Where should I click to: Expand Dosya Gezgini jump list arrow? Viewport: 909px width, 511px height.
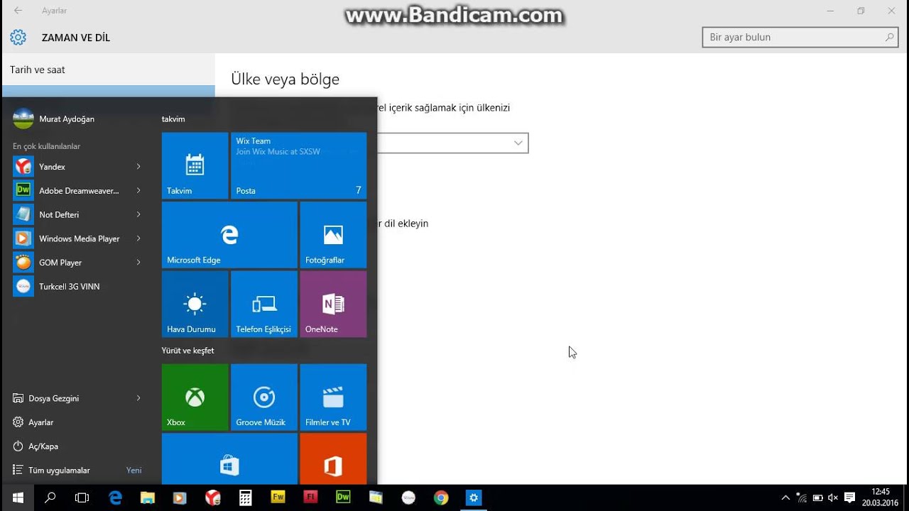138,398
